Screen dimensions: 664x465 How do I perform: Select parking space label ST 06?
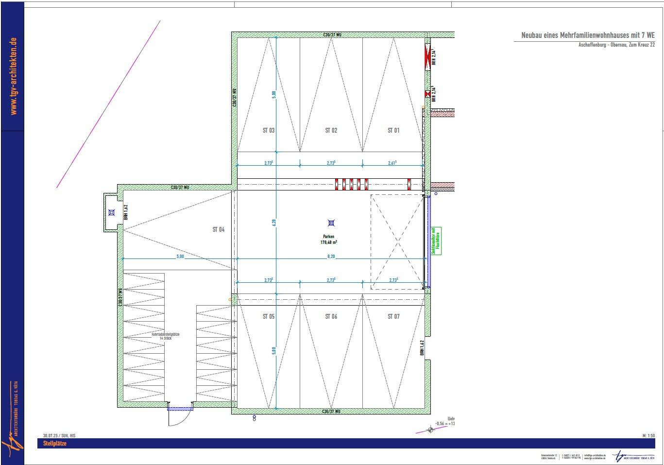click(x=331, y=316)
